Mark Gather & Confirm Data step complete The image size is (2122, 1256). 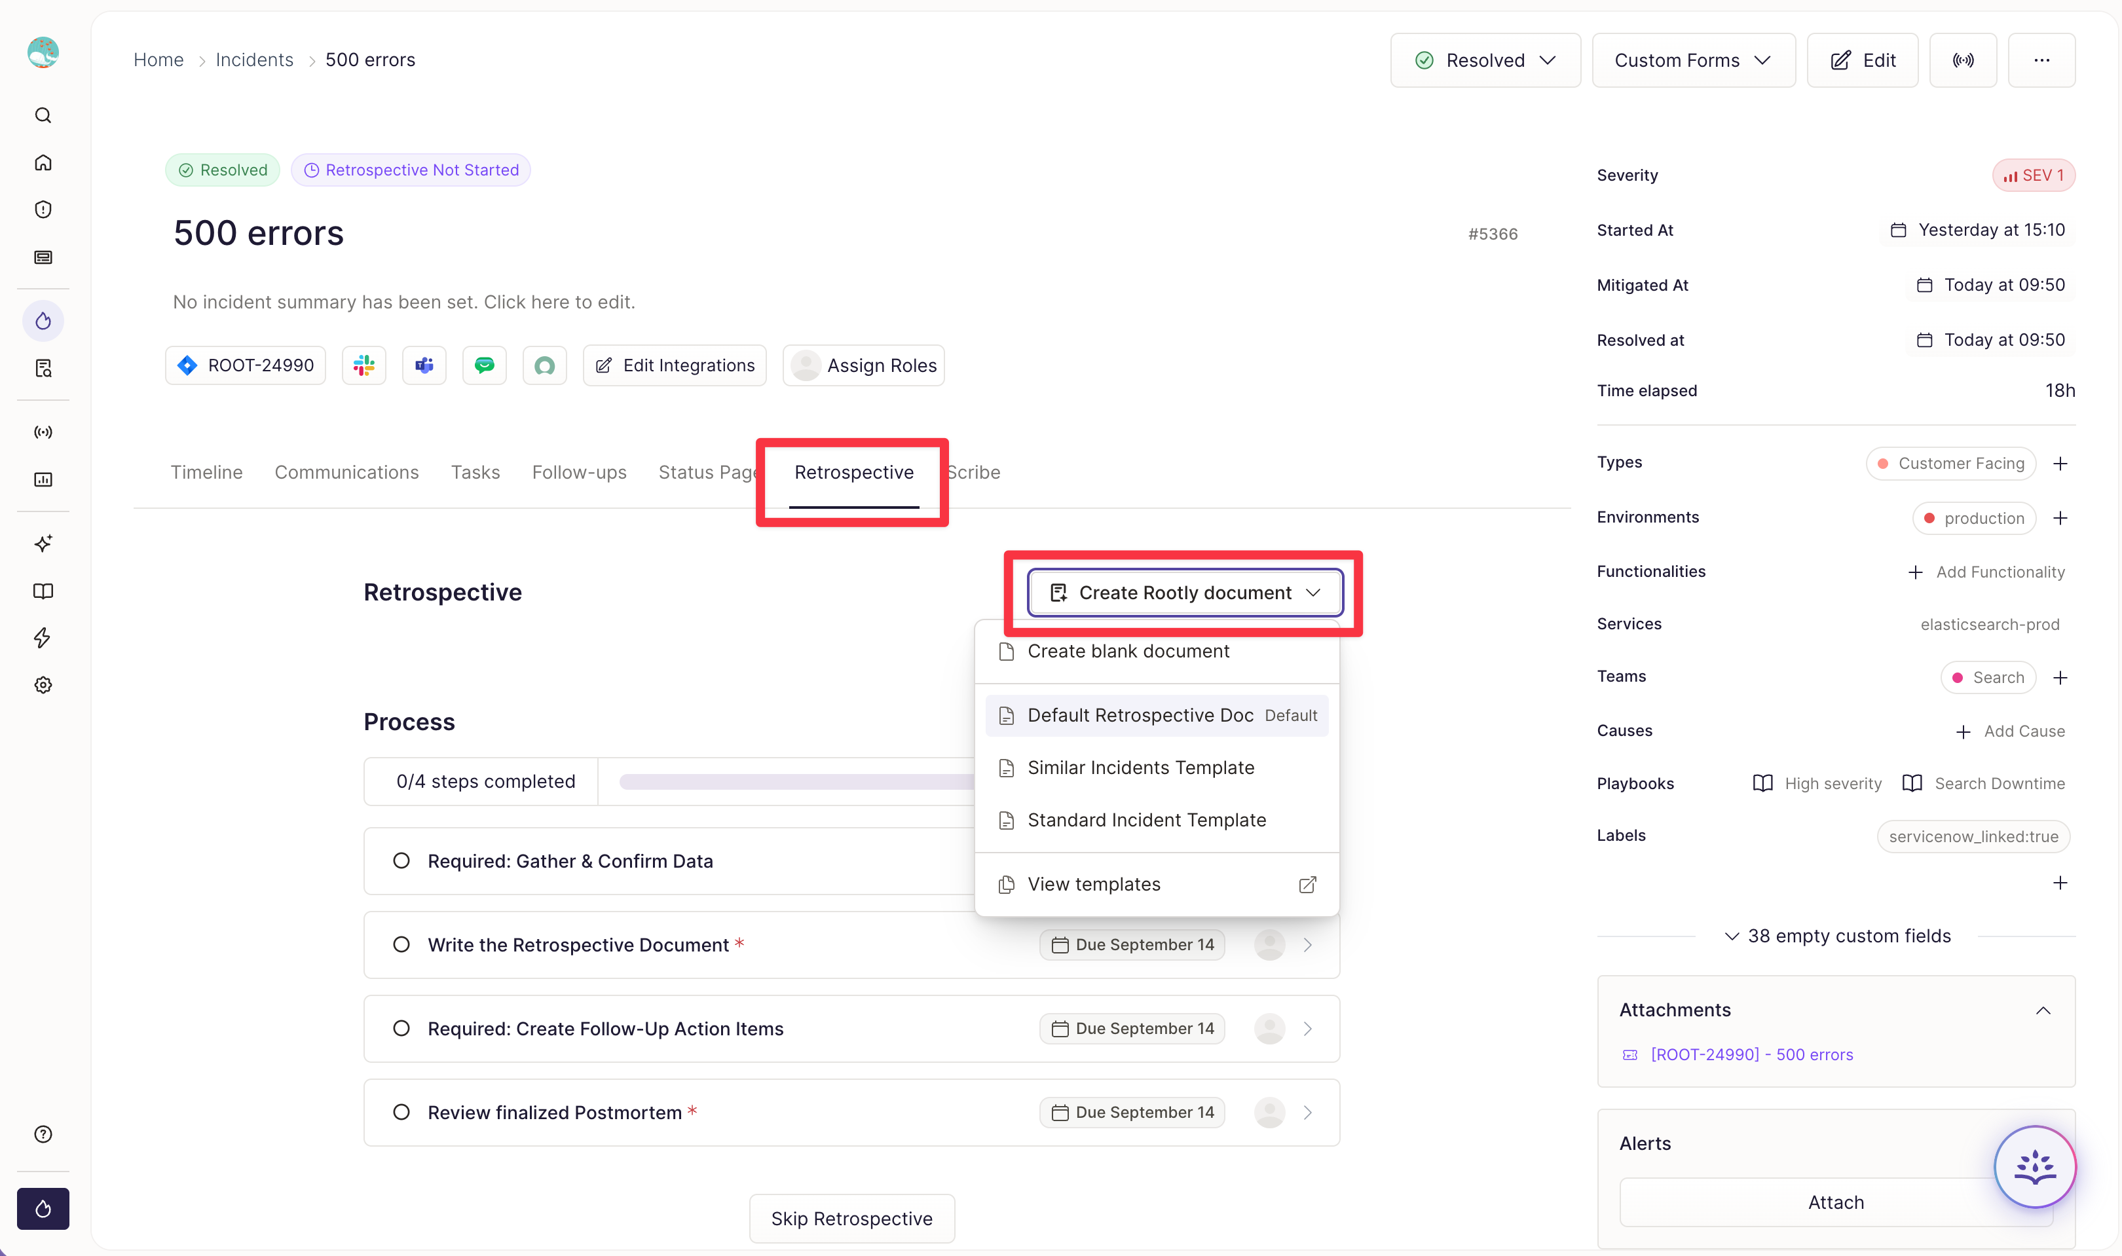[x=401, y=860]
